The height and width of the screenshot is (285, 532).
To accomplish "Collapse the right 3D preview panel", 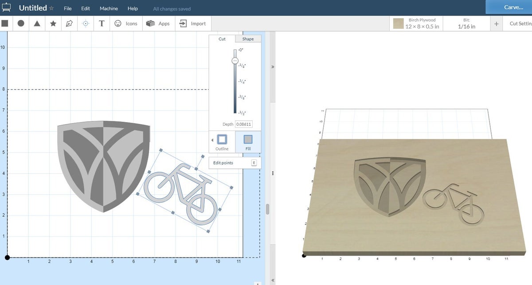I will tap(273, 66).
